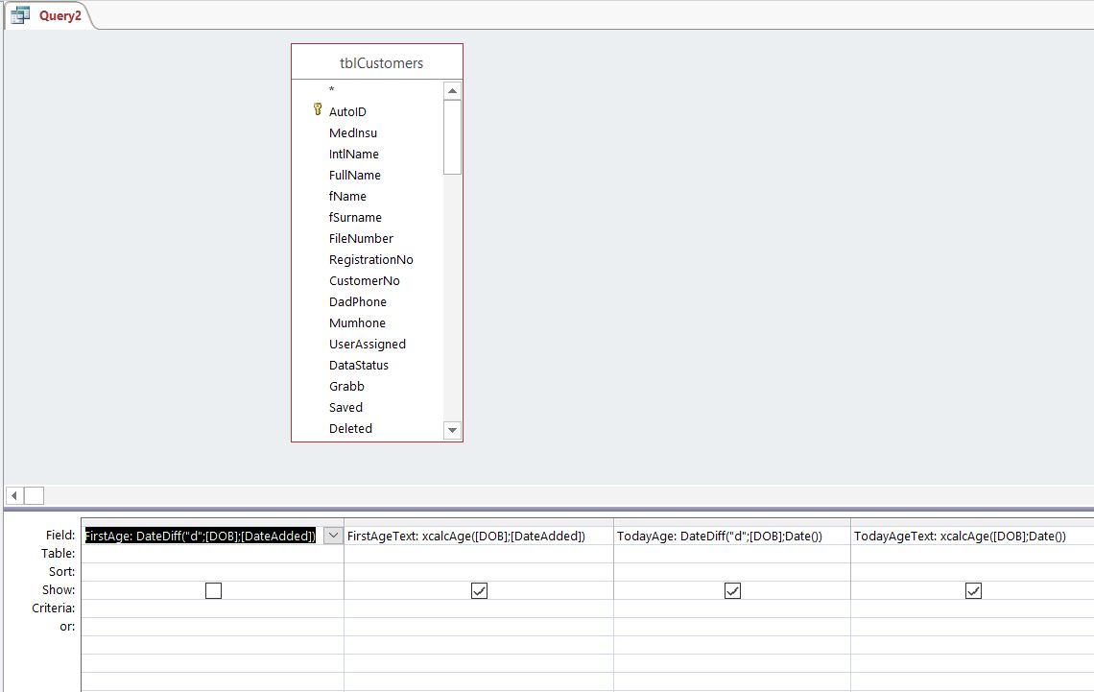
Task: Select the DataStatus field
Action: pyautogui.click(x=359, y=365)
